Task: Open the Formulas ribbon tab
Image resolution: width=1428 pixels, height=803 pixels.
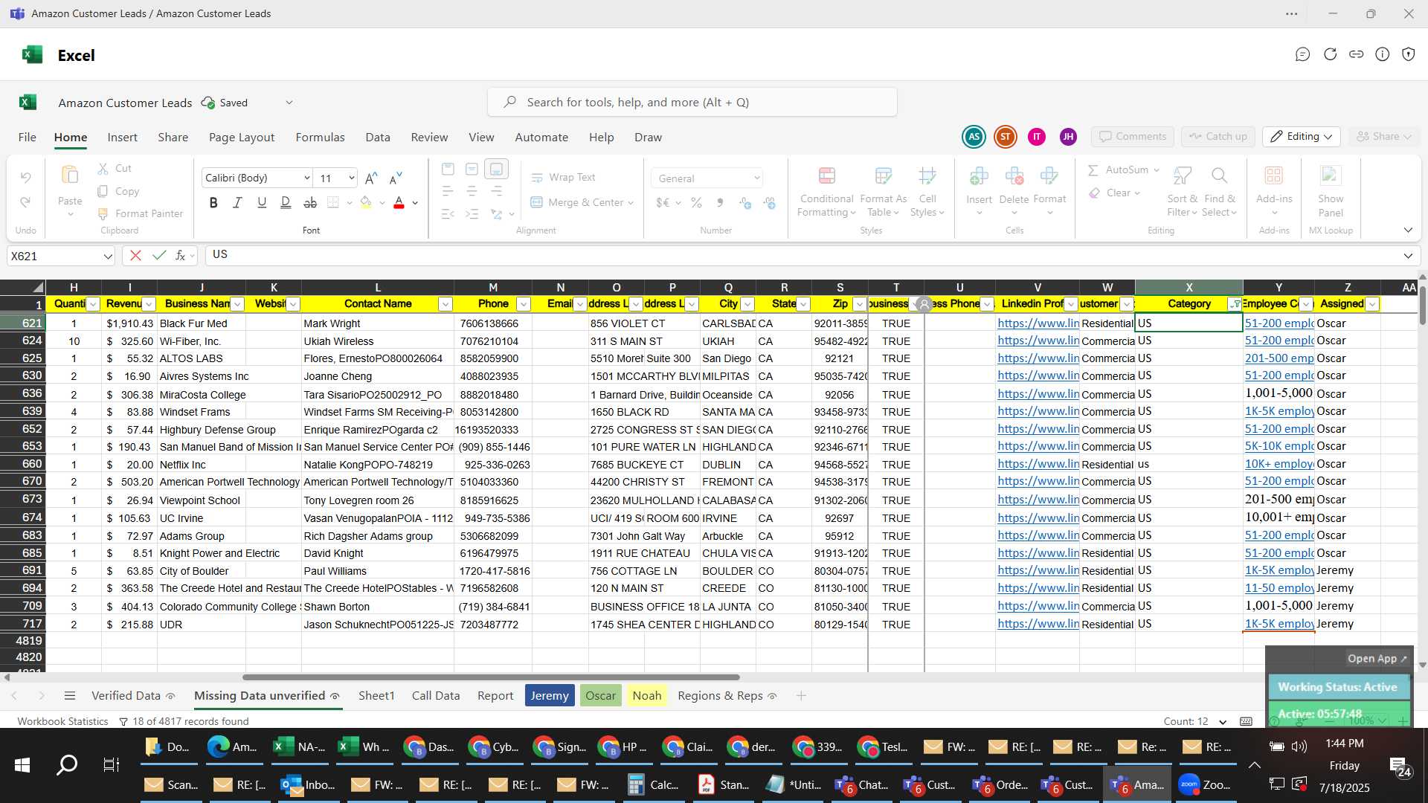Action: pyautogui.click(x=320, y=138)
